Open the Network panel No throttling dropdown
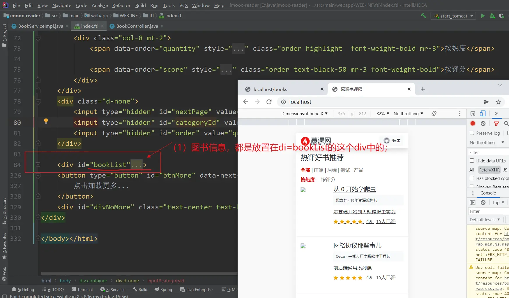The height and width of the screenshot is (298, 509). click(487, 143)
